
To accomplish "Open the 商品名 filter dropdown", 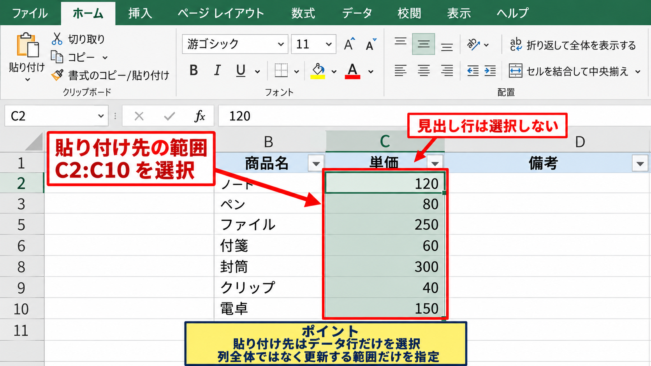I will pyautogui.click(x=316, y=163).
